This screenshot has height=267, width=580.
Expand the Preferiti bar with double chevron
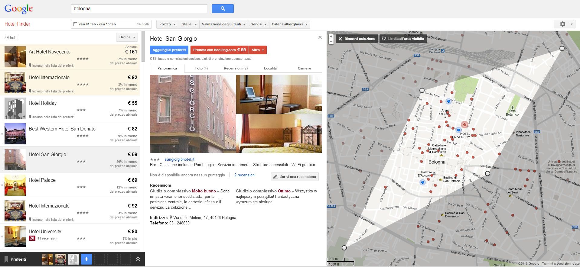pos(138,259)
